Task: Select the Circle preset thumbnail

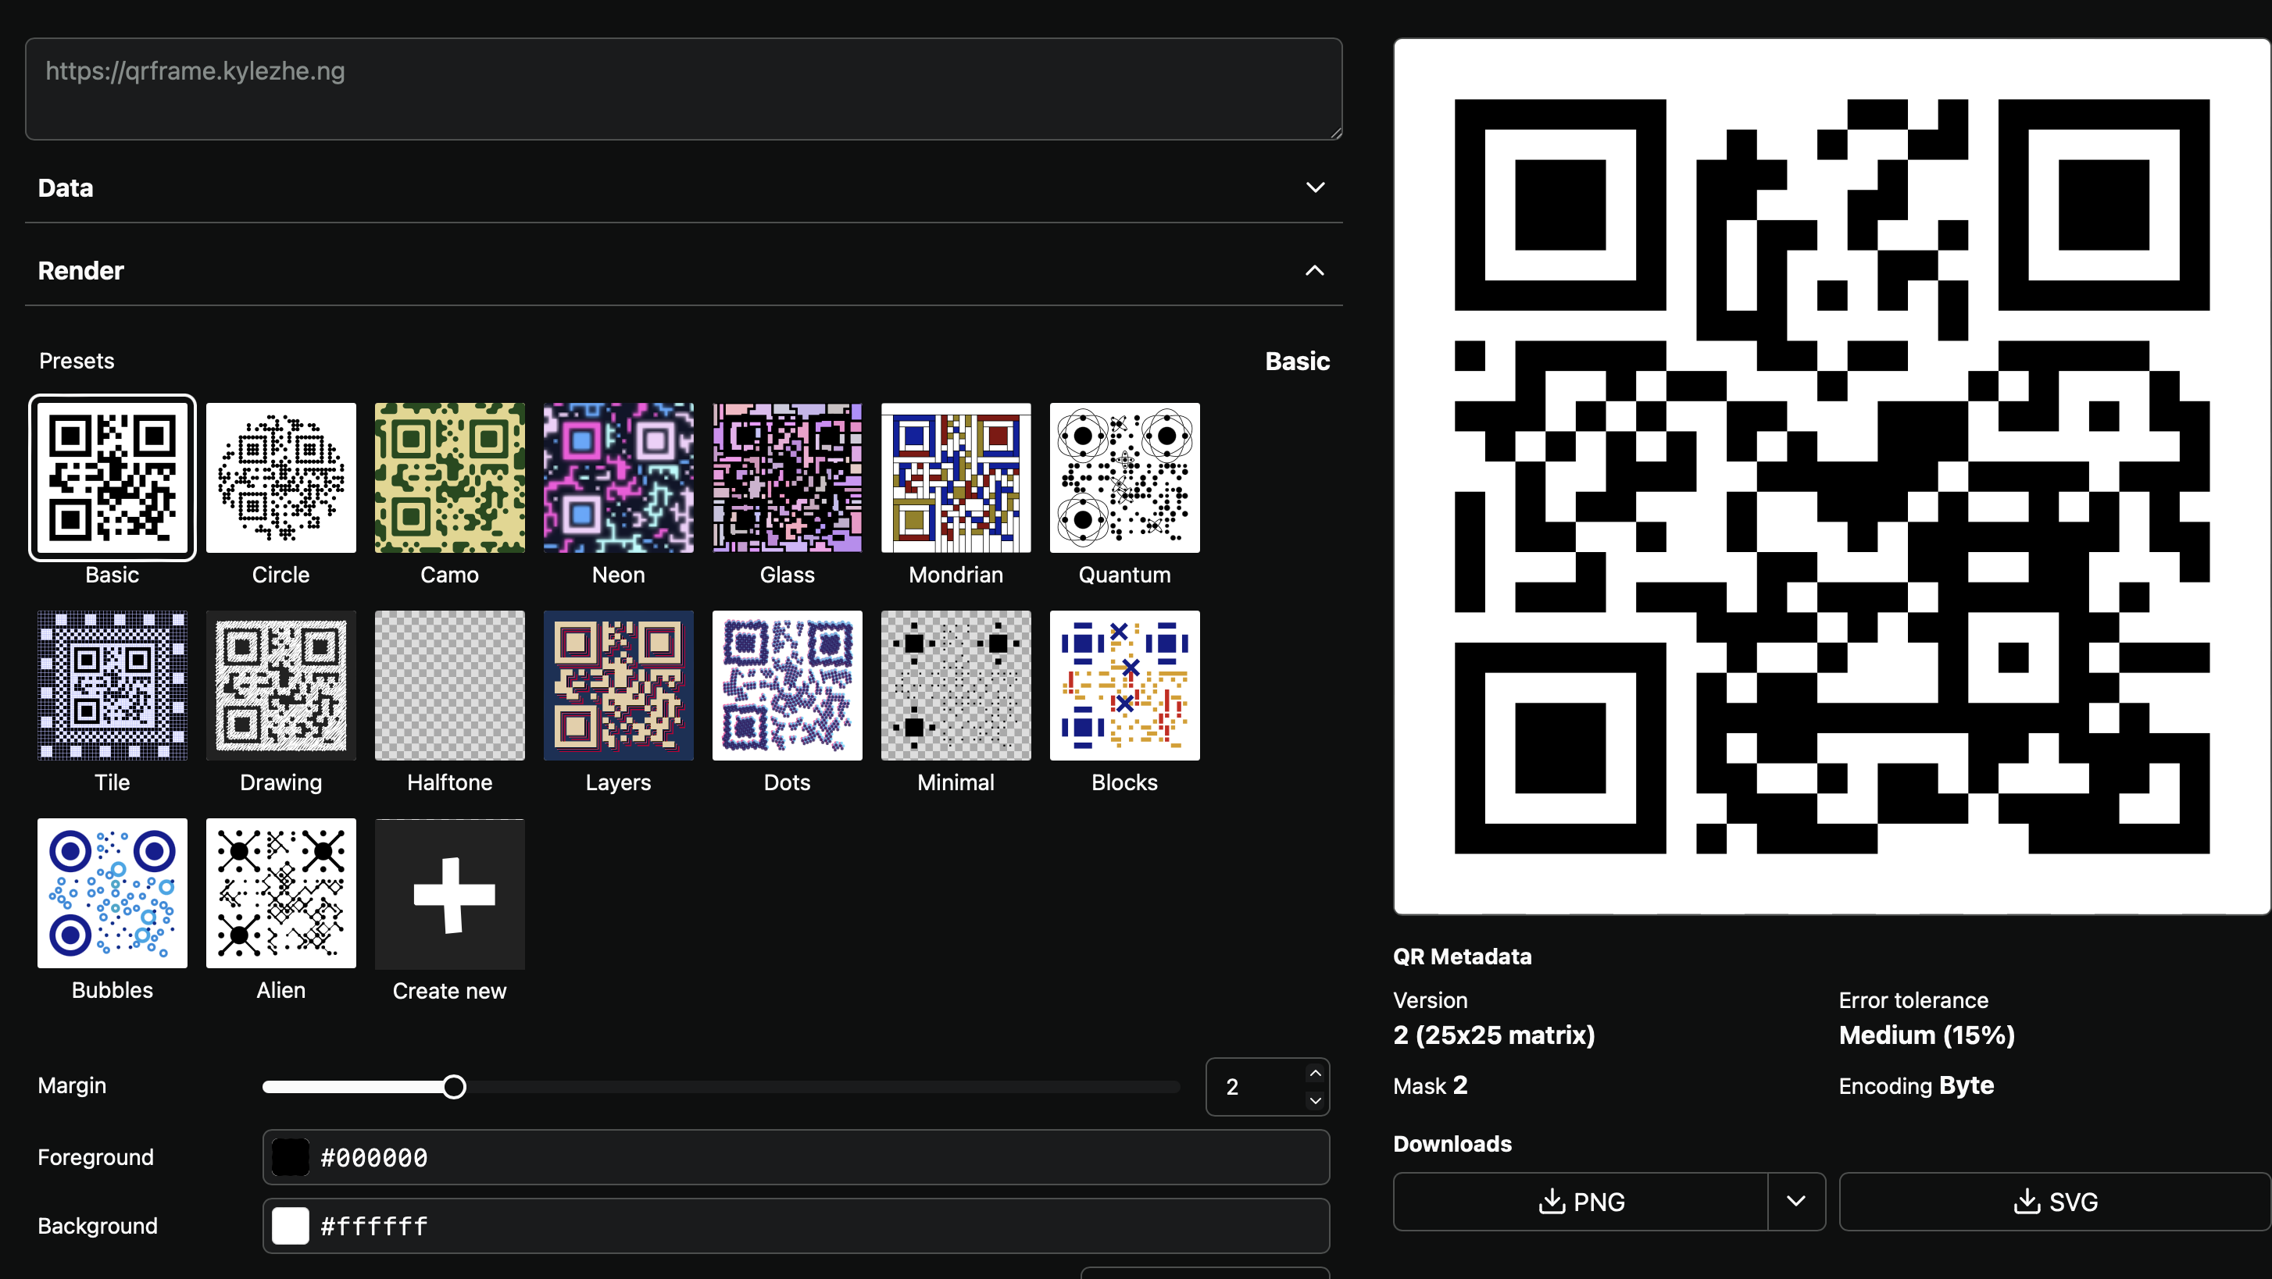Action: [280, 478]
